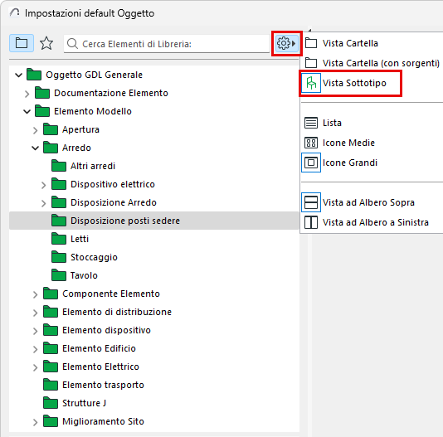Click the Folder view toolbar button
This screenshot has width=443, height=437.
22,43
